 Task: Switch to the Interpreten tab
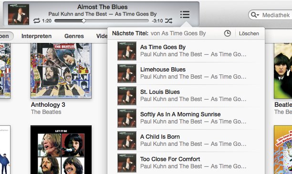tap(36, 36)
